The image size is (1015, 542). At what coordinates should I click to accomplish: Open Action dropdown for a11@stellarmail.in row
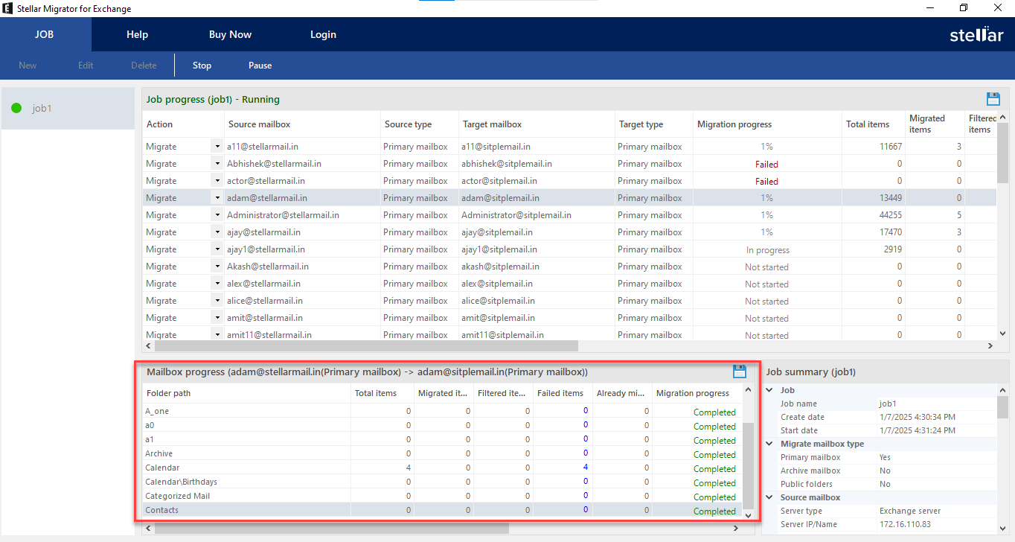coord(217,147)
